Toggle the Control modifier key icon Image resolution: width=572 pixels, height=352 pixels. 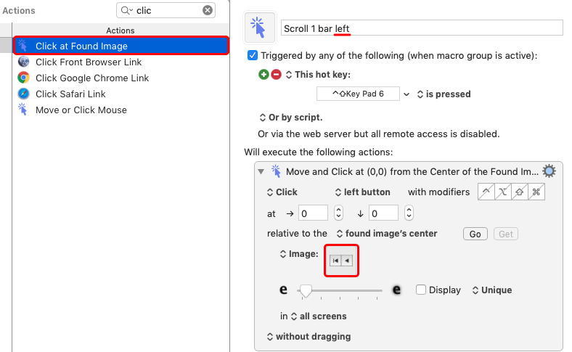(485, 192)
